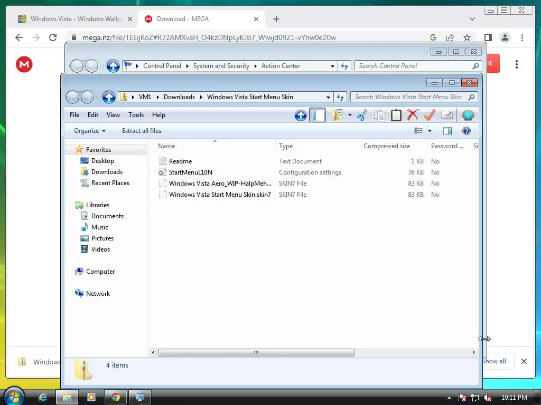Click the address bar refresh button

click(x=340, y=97)
